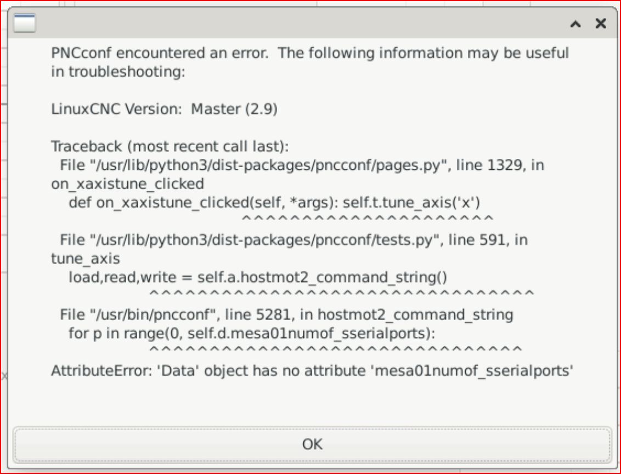Click the 'in troubleshooting:' text line
The height and width of the screenshot is (474, 621).
pos(118,72)
